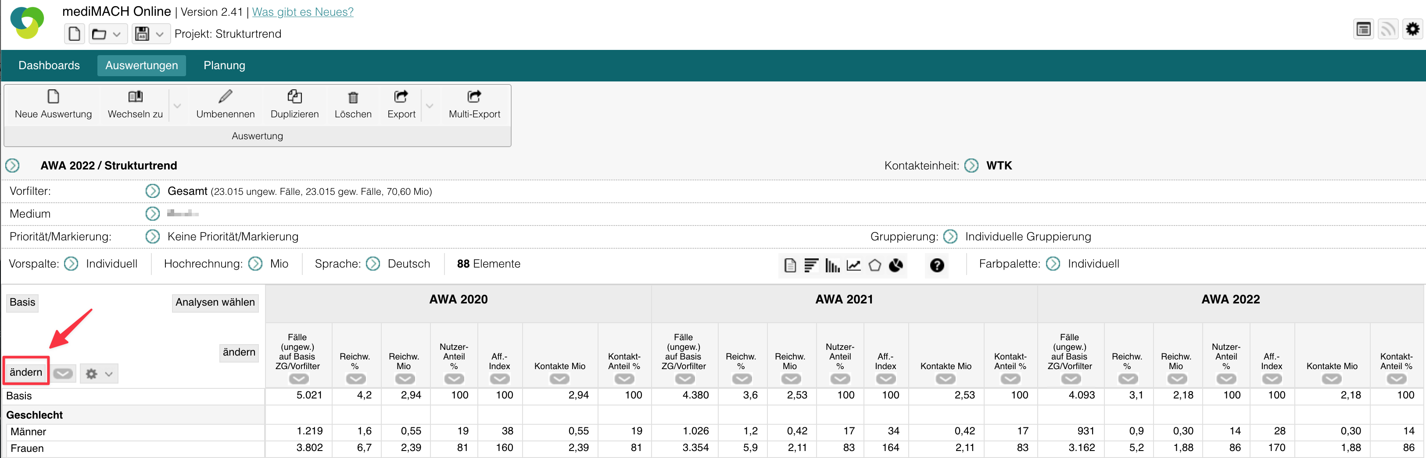1426x458 pixels.
Task: Open the Vorfilter Gesamt selector arrow
Action: 152,191
